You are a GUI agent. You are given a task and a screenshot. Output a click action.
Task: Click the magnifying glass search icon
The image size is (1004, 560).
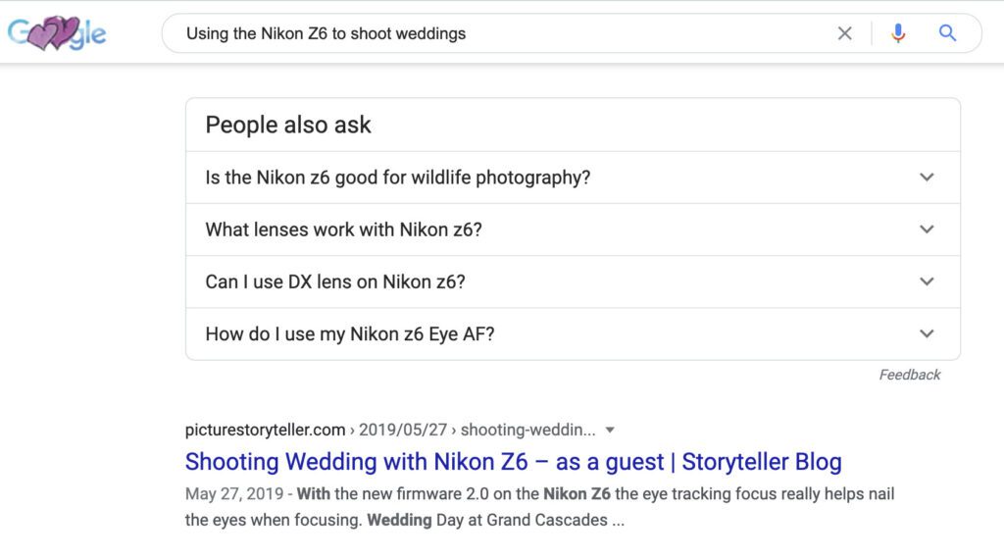tap(947, 33)
